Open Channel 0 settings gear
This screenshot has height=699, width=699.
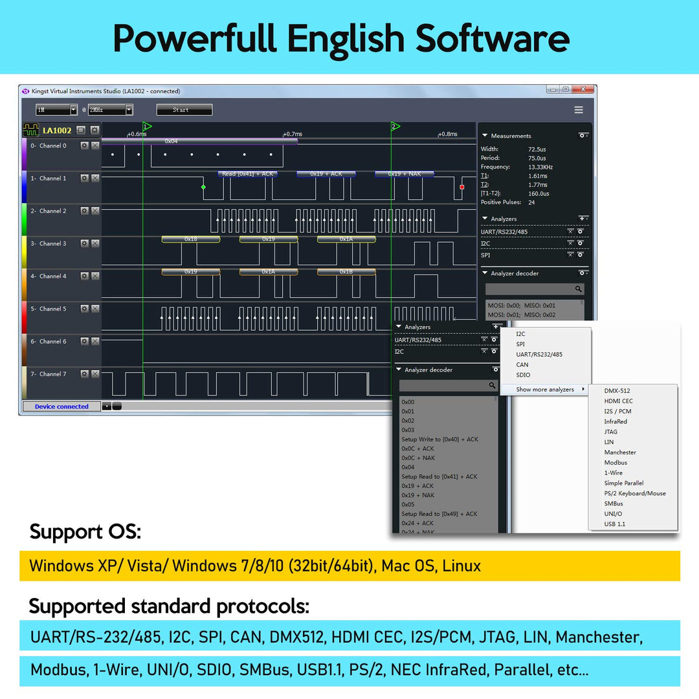[x=84, y=144]
